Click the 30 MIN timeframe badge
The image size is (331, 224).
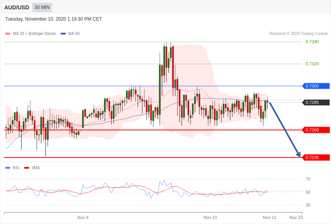pyautogui.click(x=42, y=7)
